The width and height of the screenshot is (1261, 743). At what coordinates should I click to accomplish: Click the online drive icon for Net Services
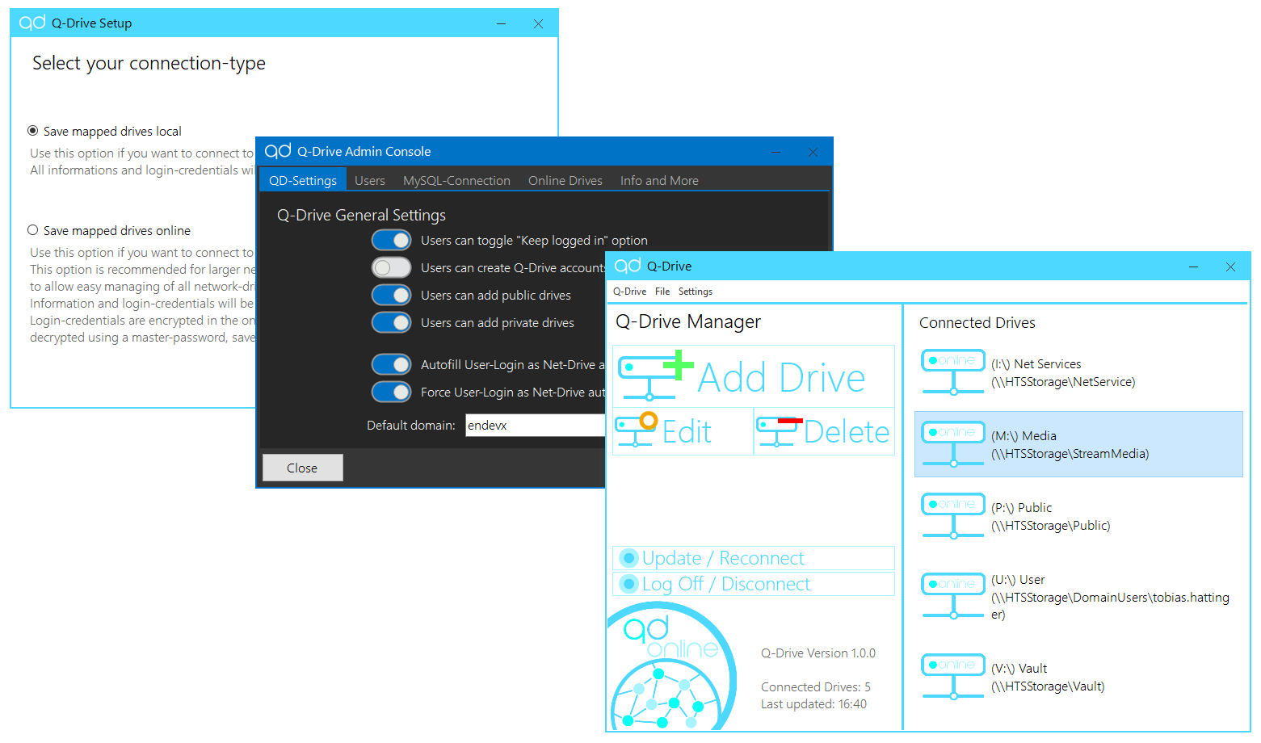pyautogui.click(x=953, y=372)
